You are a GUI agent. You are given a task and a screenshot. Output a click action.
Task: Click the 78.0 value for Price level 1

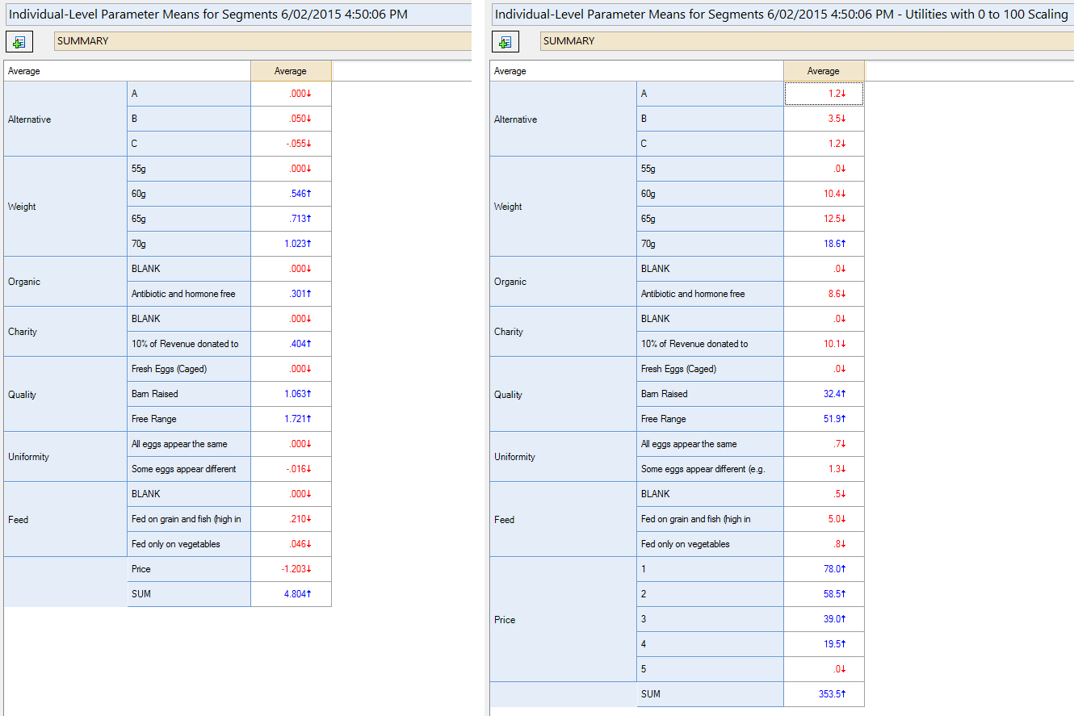tap(824, 569)
